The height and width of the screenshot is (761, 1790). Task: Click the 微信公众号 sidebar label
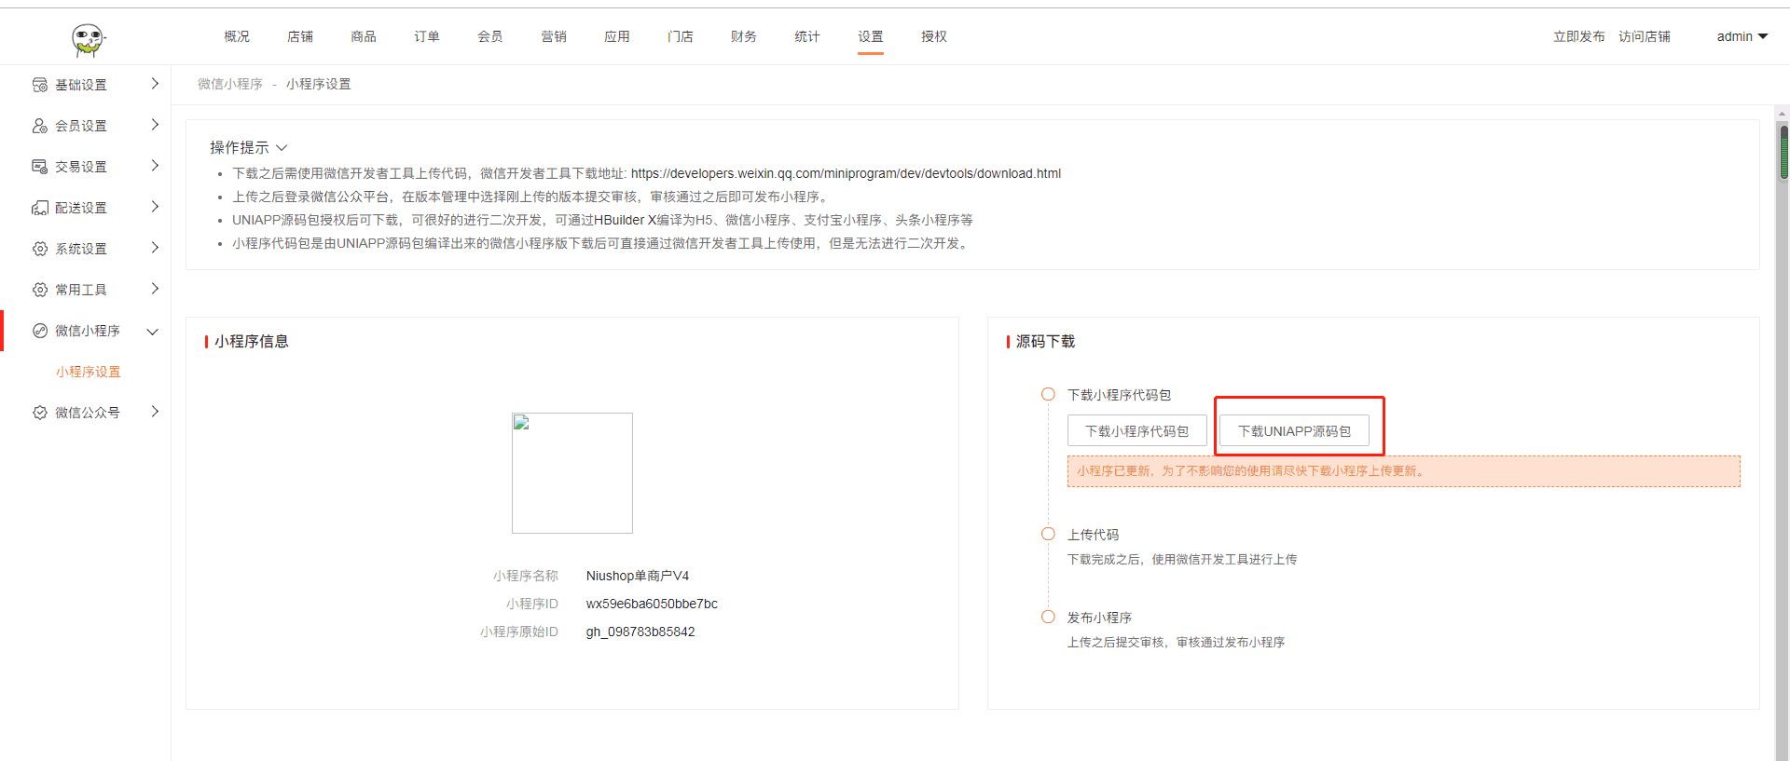click(x=88, y=413)
